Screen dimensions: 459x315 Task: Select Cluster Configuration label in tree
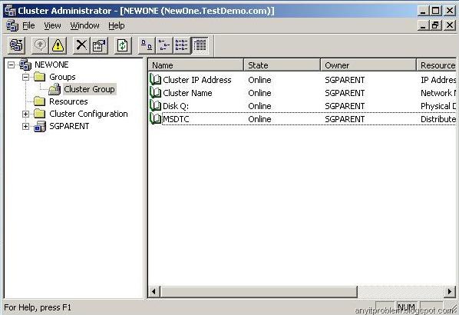[88, 114]
